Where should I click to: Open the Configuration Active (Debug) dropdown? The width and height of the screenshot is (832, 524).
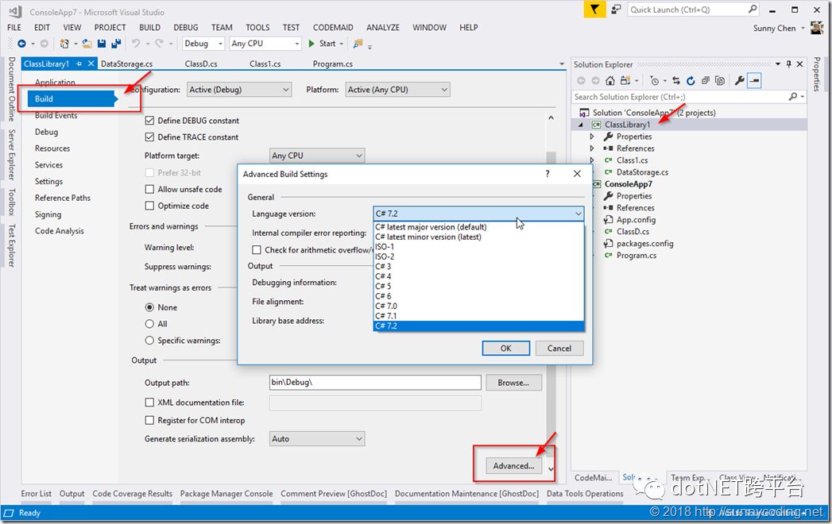pos(239,90)
